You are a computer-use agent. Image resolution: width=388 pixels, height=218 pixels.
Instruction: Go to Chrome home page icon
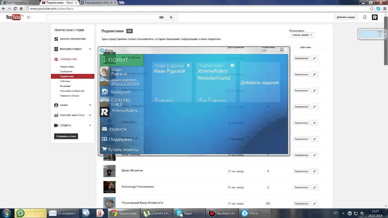[21, 8]
